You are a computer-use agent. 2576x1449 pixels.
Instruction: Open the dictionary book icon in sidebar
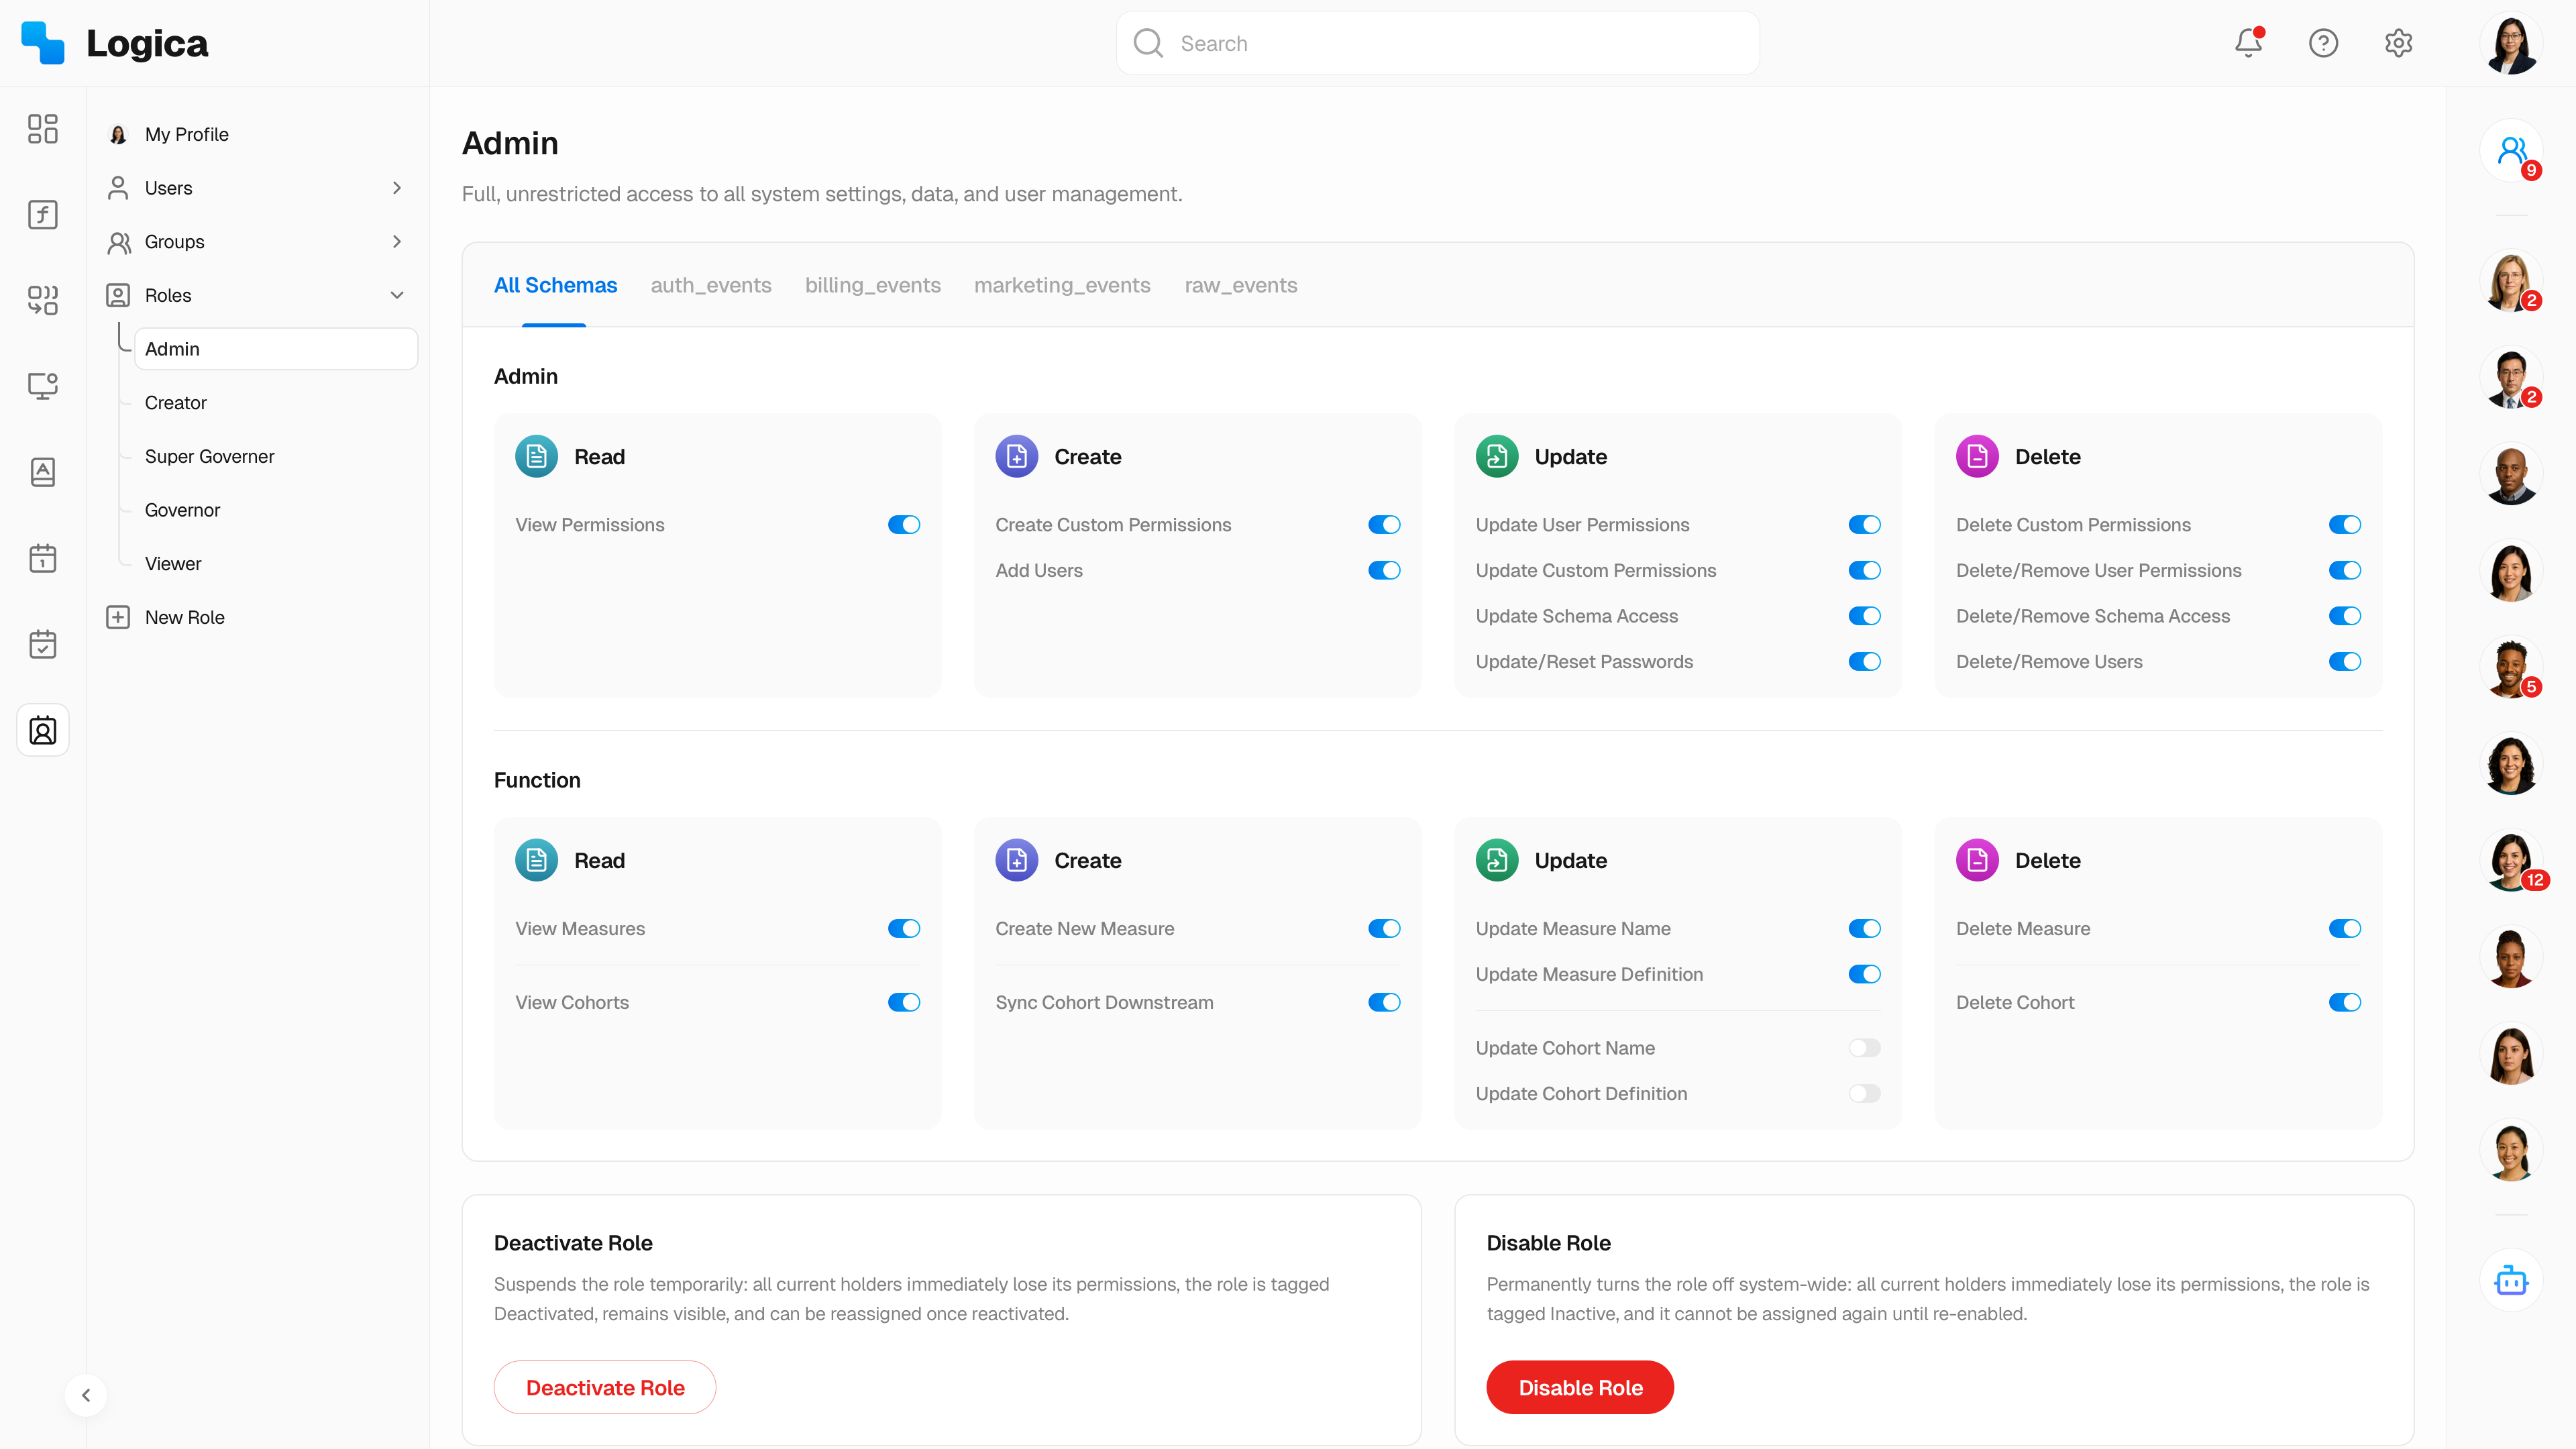tap(42, 472)
